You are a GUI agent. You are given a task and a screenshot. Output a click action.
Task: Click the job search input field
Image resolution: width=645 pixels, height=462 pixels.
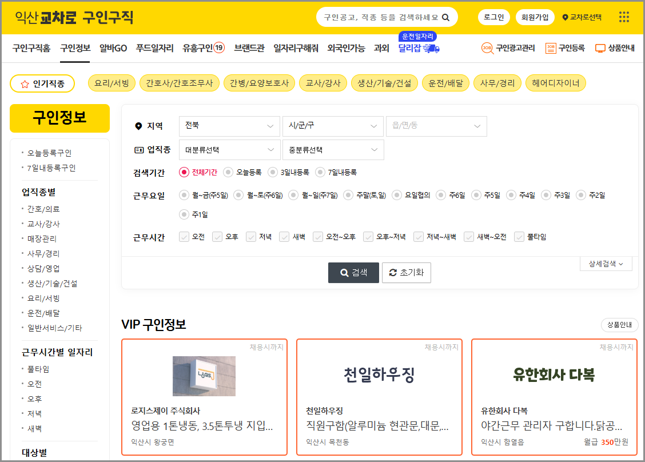point(377,17)
